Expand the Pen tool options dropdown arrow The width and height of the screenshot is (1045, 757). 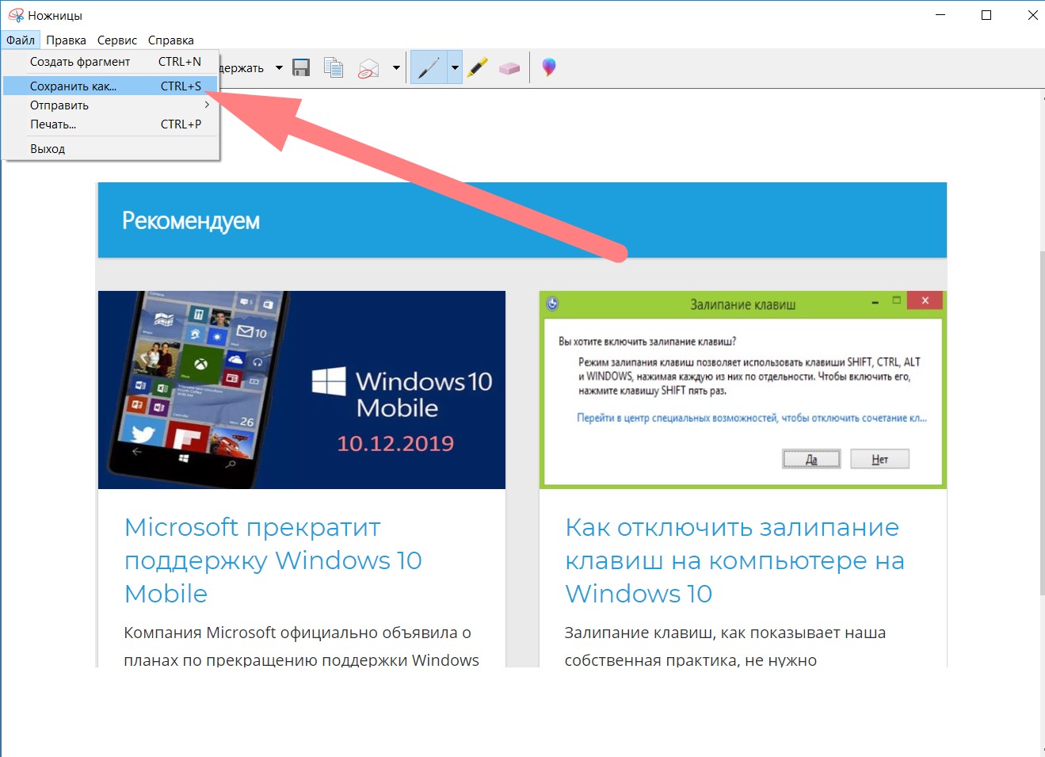(455, 68)
